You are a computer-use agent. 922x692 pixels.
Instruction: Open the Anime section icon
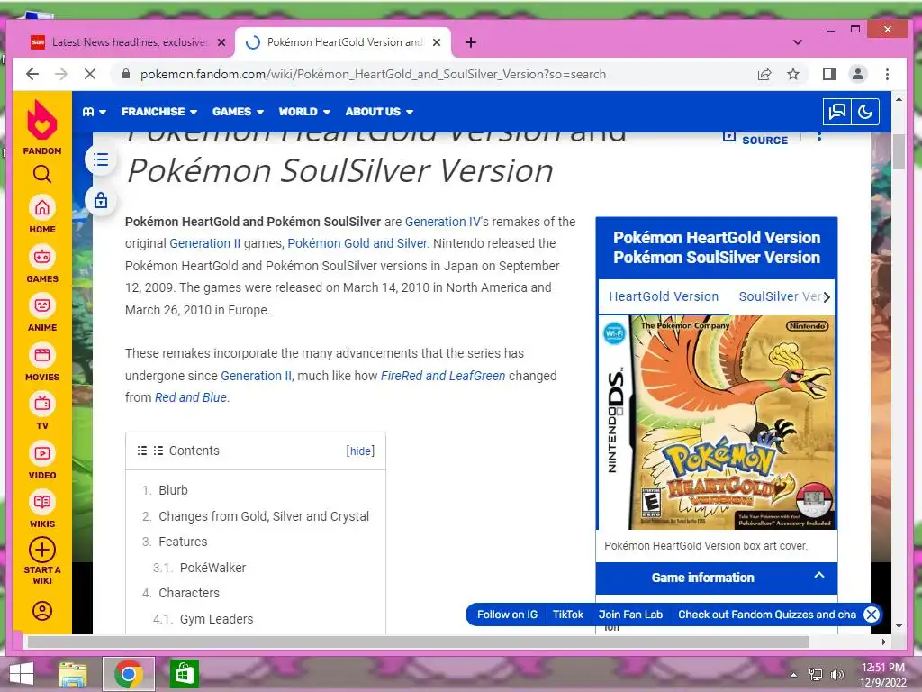point(42,306)
